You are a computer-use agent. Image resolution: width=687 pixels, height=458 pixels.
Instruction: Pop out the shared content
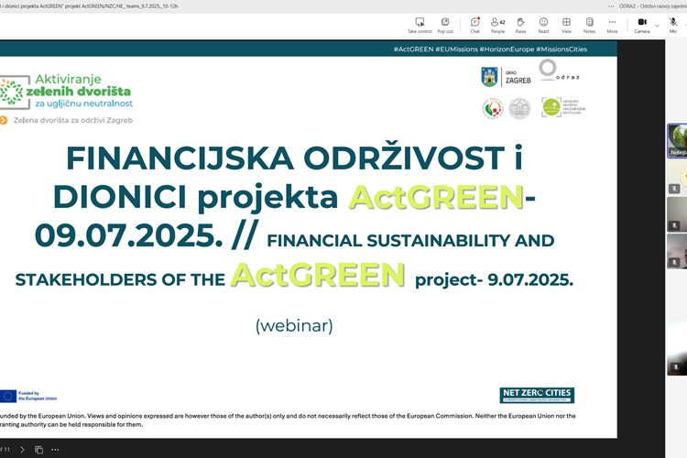444,26
